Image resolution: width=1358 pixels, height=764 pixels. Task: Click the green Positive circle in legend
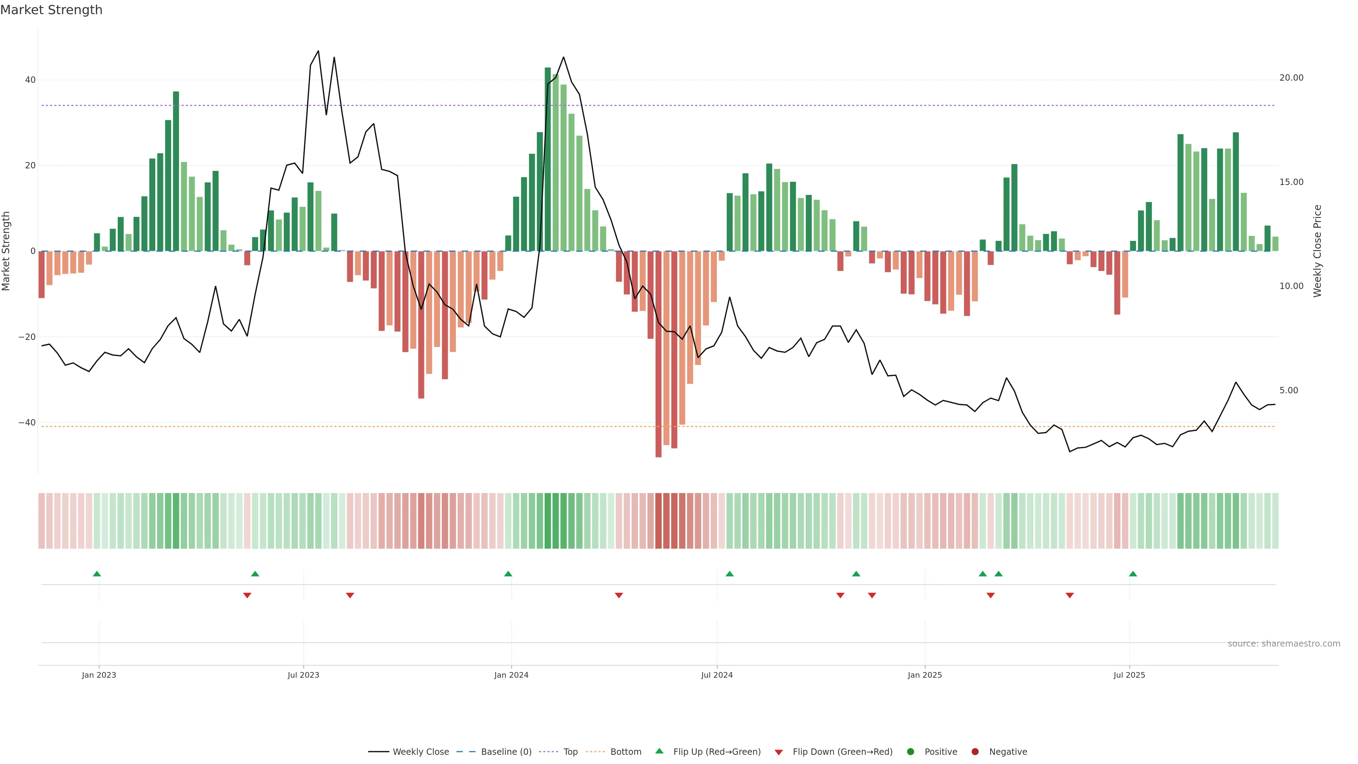point(910,751)
